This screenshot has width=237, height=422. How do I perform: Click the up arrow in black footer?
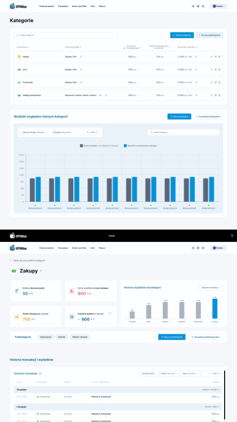[232, 236]
